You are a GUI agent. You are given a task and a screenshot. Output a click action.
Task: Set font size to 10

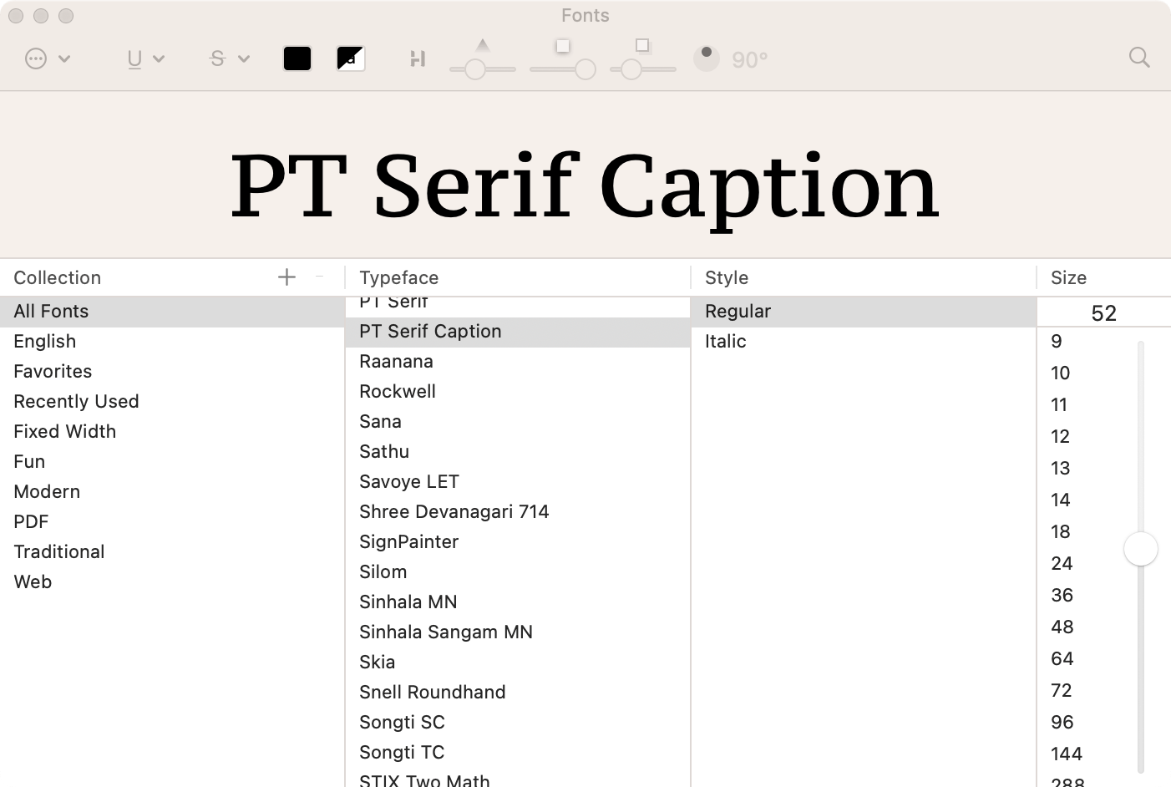pos(1060,373)
